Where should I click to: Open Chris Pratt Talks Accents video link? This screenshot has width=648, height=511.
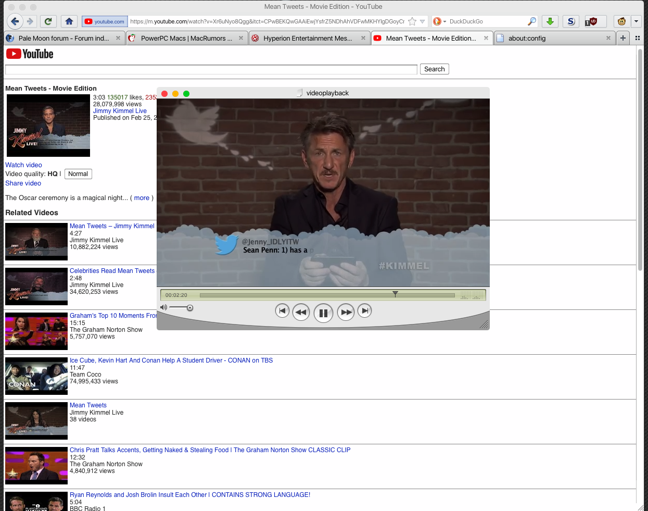click(210, 450)
